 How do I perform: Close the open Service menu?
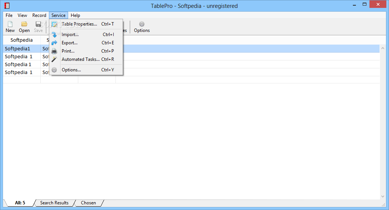pyautogui.click(x=59, y=15)
